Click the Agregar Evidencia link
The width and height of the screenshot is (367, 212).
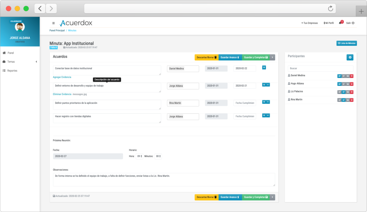62,77
